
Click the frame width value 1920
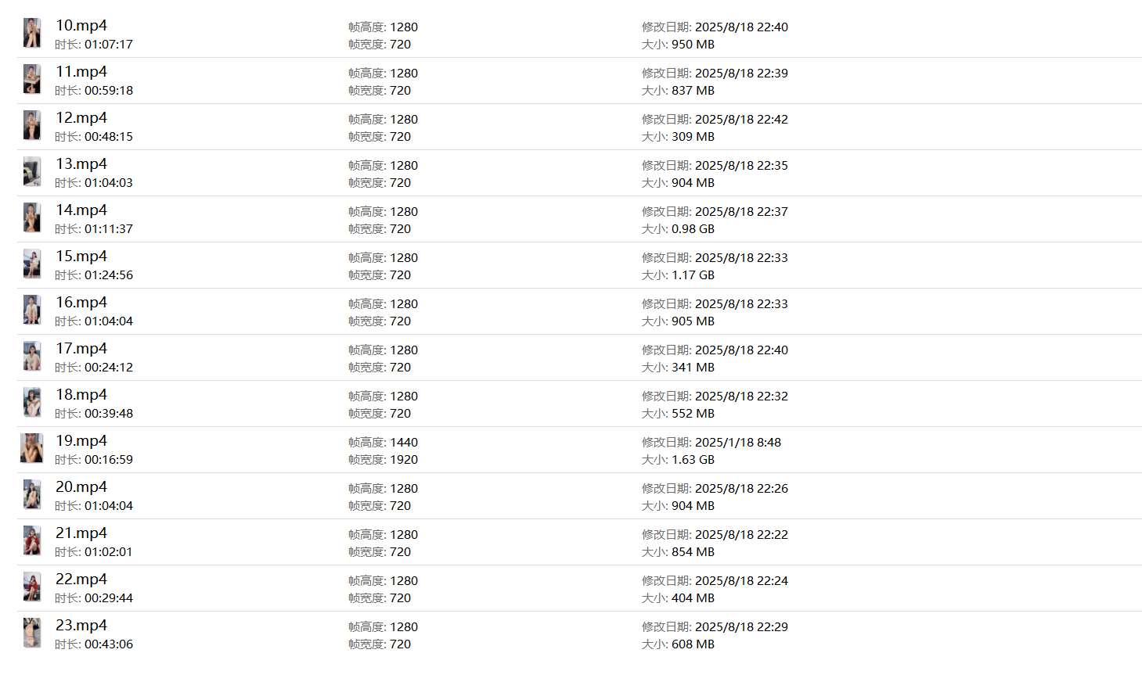coord(404,460)
